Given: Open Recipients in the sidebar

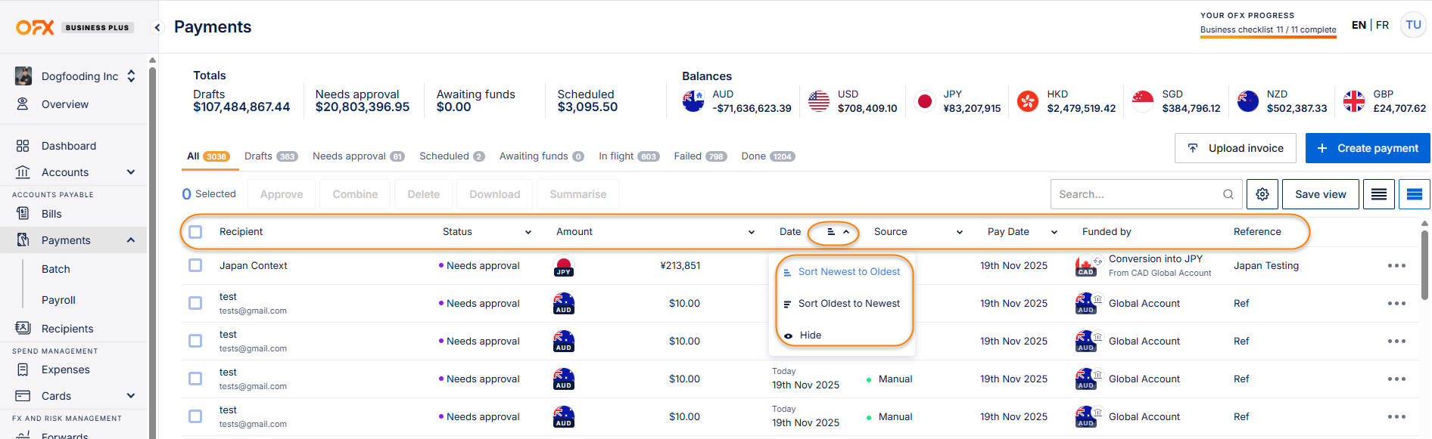Looking at the screenshot, I should click(67, 329).
